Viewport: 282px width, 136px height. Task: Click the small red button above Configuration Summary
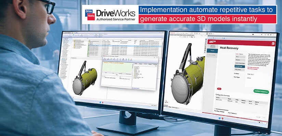(219, 89)
